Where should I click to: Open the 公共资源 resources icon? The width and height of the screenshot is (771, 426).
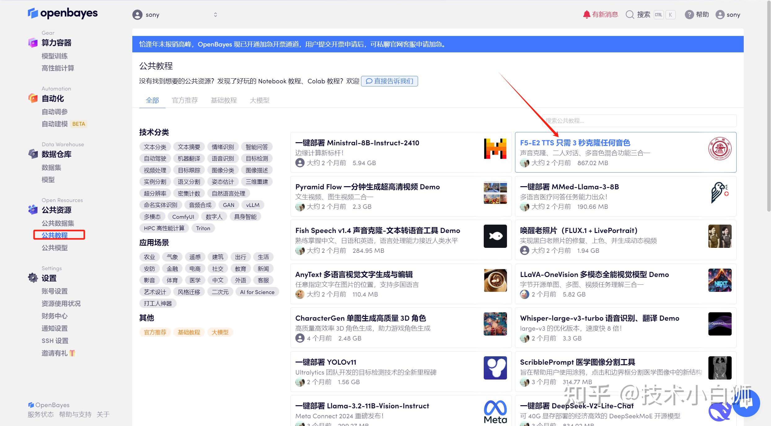pyautogui.click(x=33, y=210)
